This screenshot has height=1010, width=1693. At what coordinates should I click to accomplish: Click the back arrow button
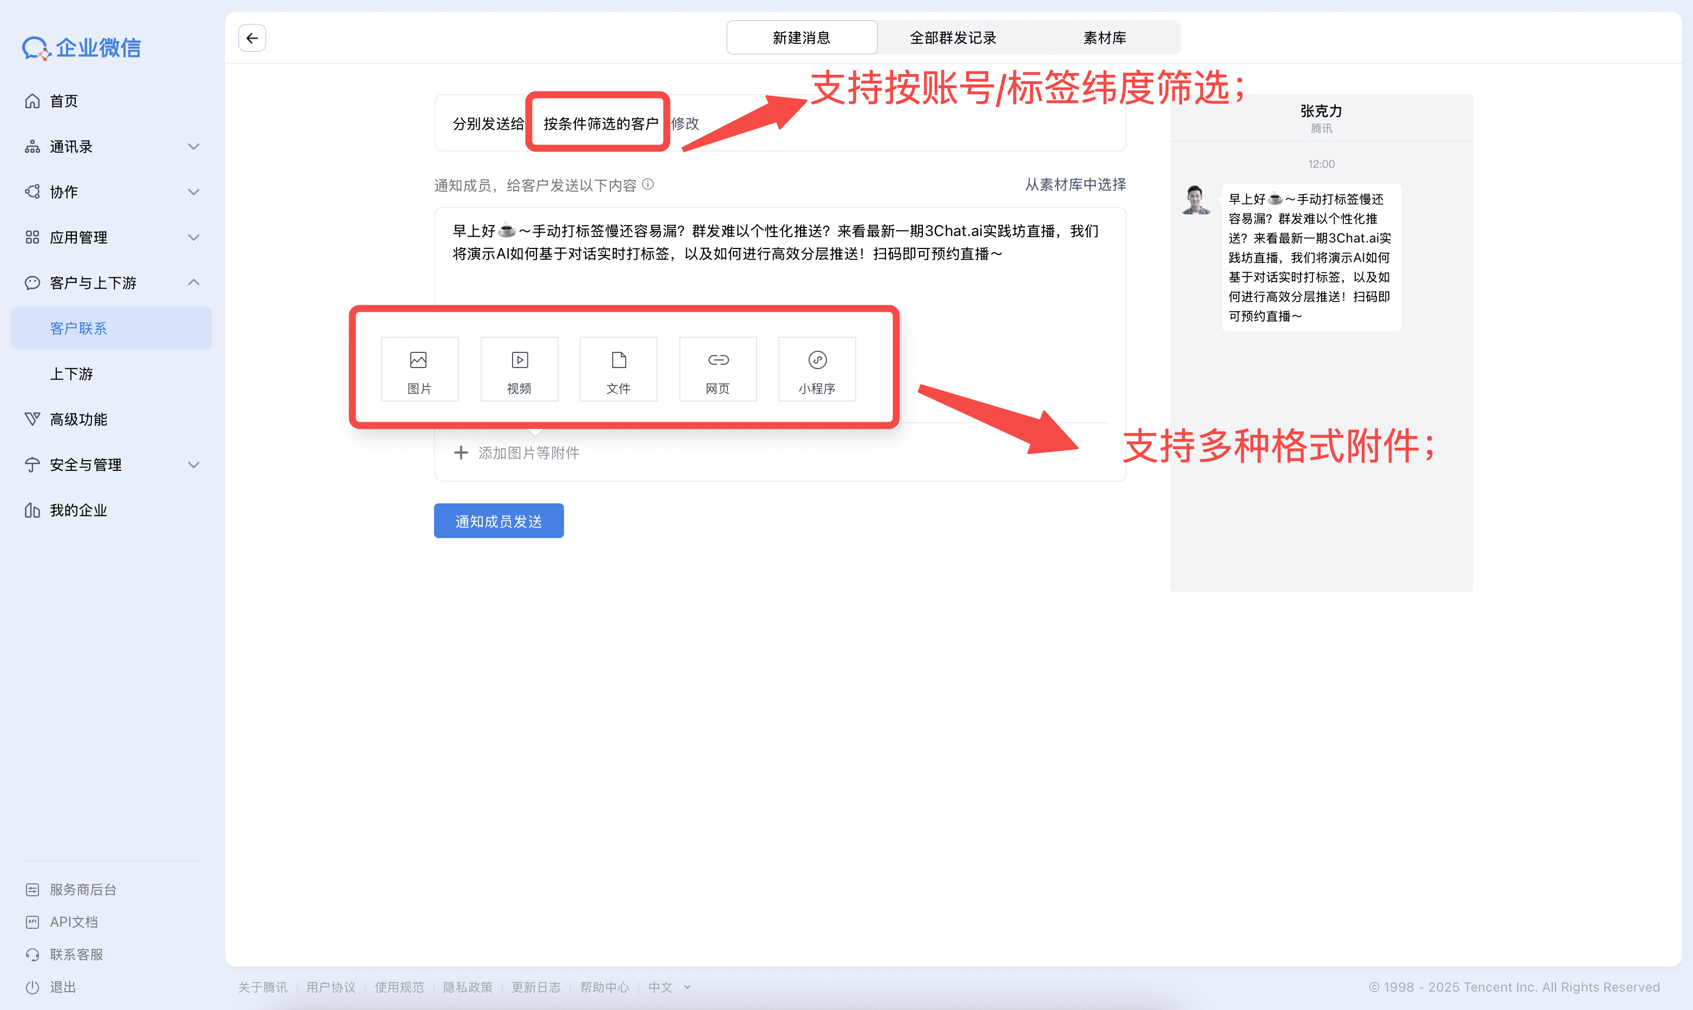coord(252,38)
